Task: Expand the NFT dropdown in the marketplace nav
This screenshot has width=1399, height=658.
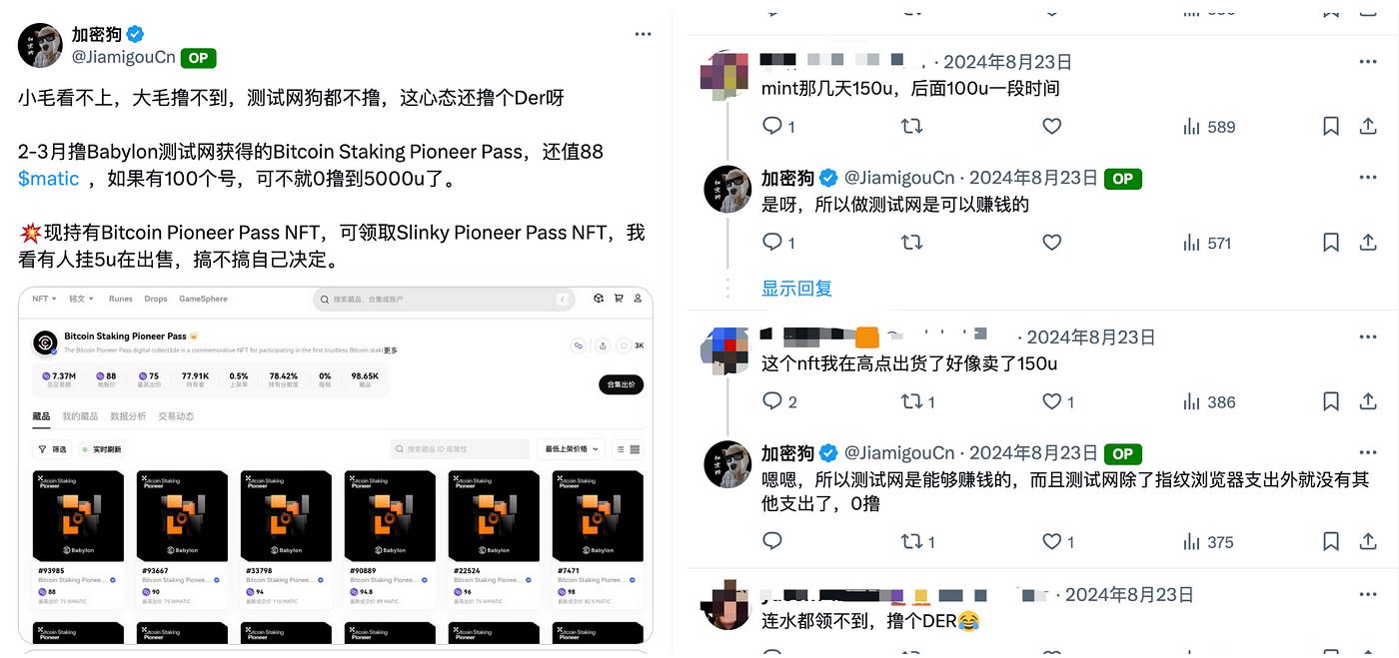Action: [42, 299]
